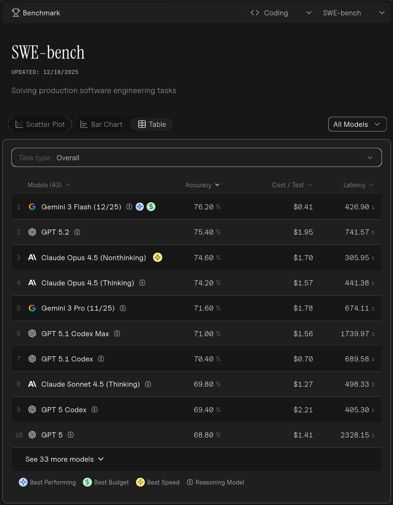Click Best Performing badge on Gemini 3 Flash
The height and width of the screenshot is (505, 393).
coord(140,207)
